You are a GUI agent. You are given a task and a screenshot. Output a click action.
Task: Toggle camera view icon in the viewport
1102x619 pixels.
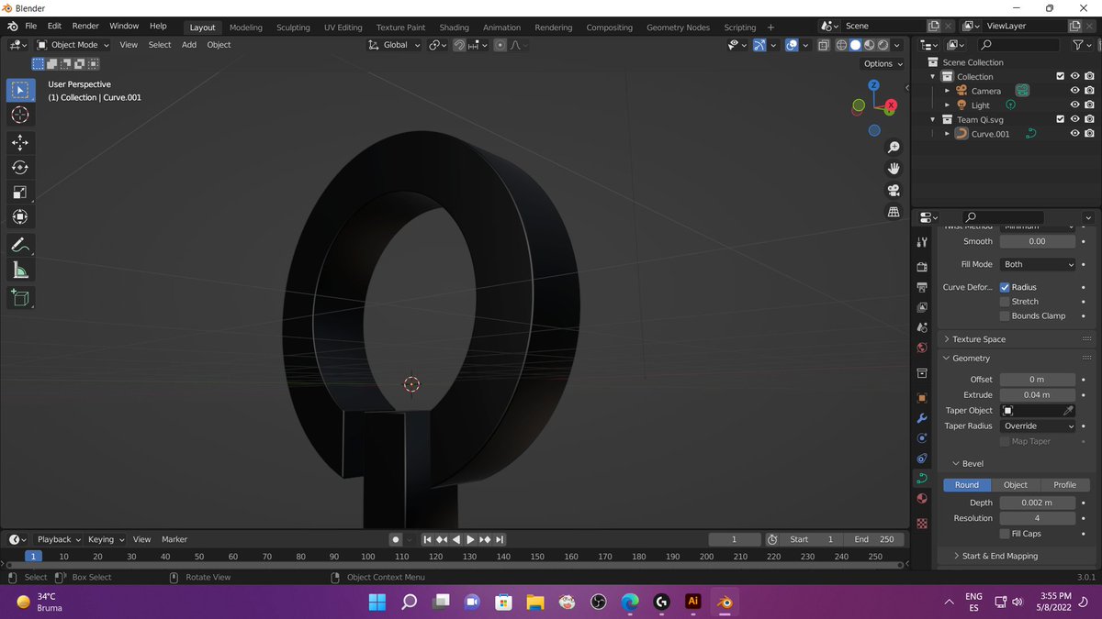coord(893,191)
